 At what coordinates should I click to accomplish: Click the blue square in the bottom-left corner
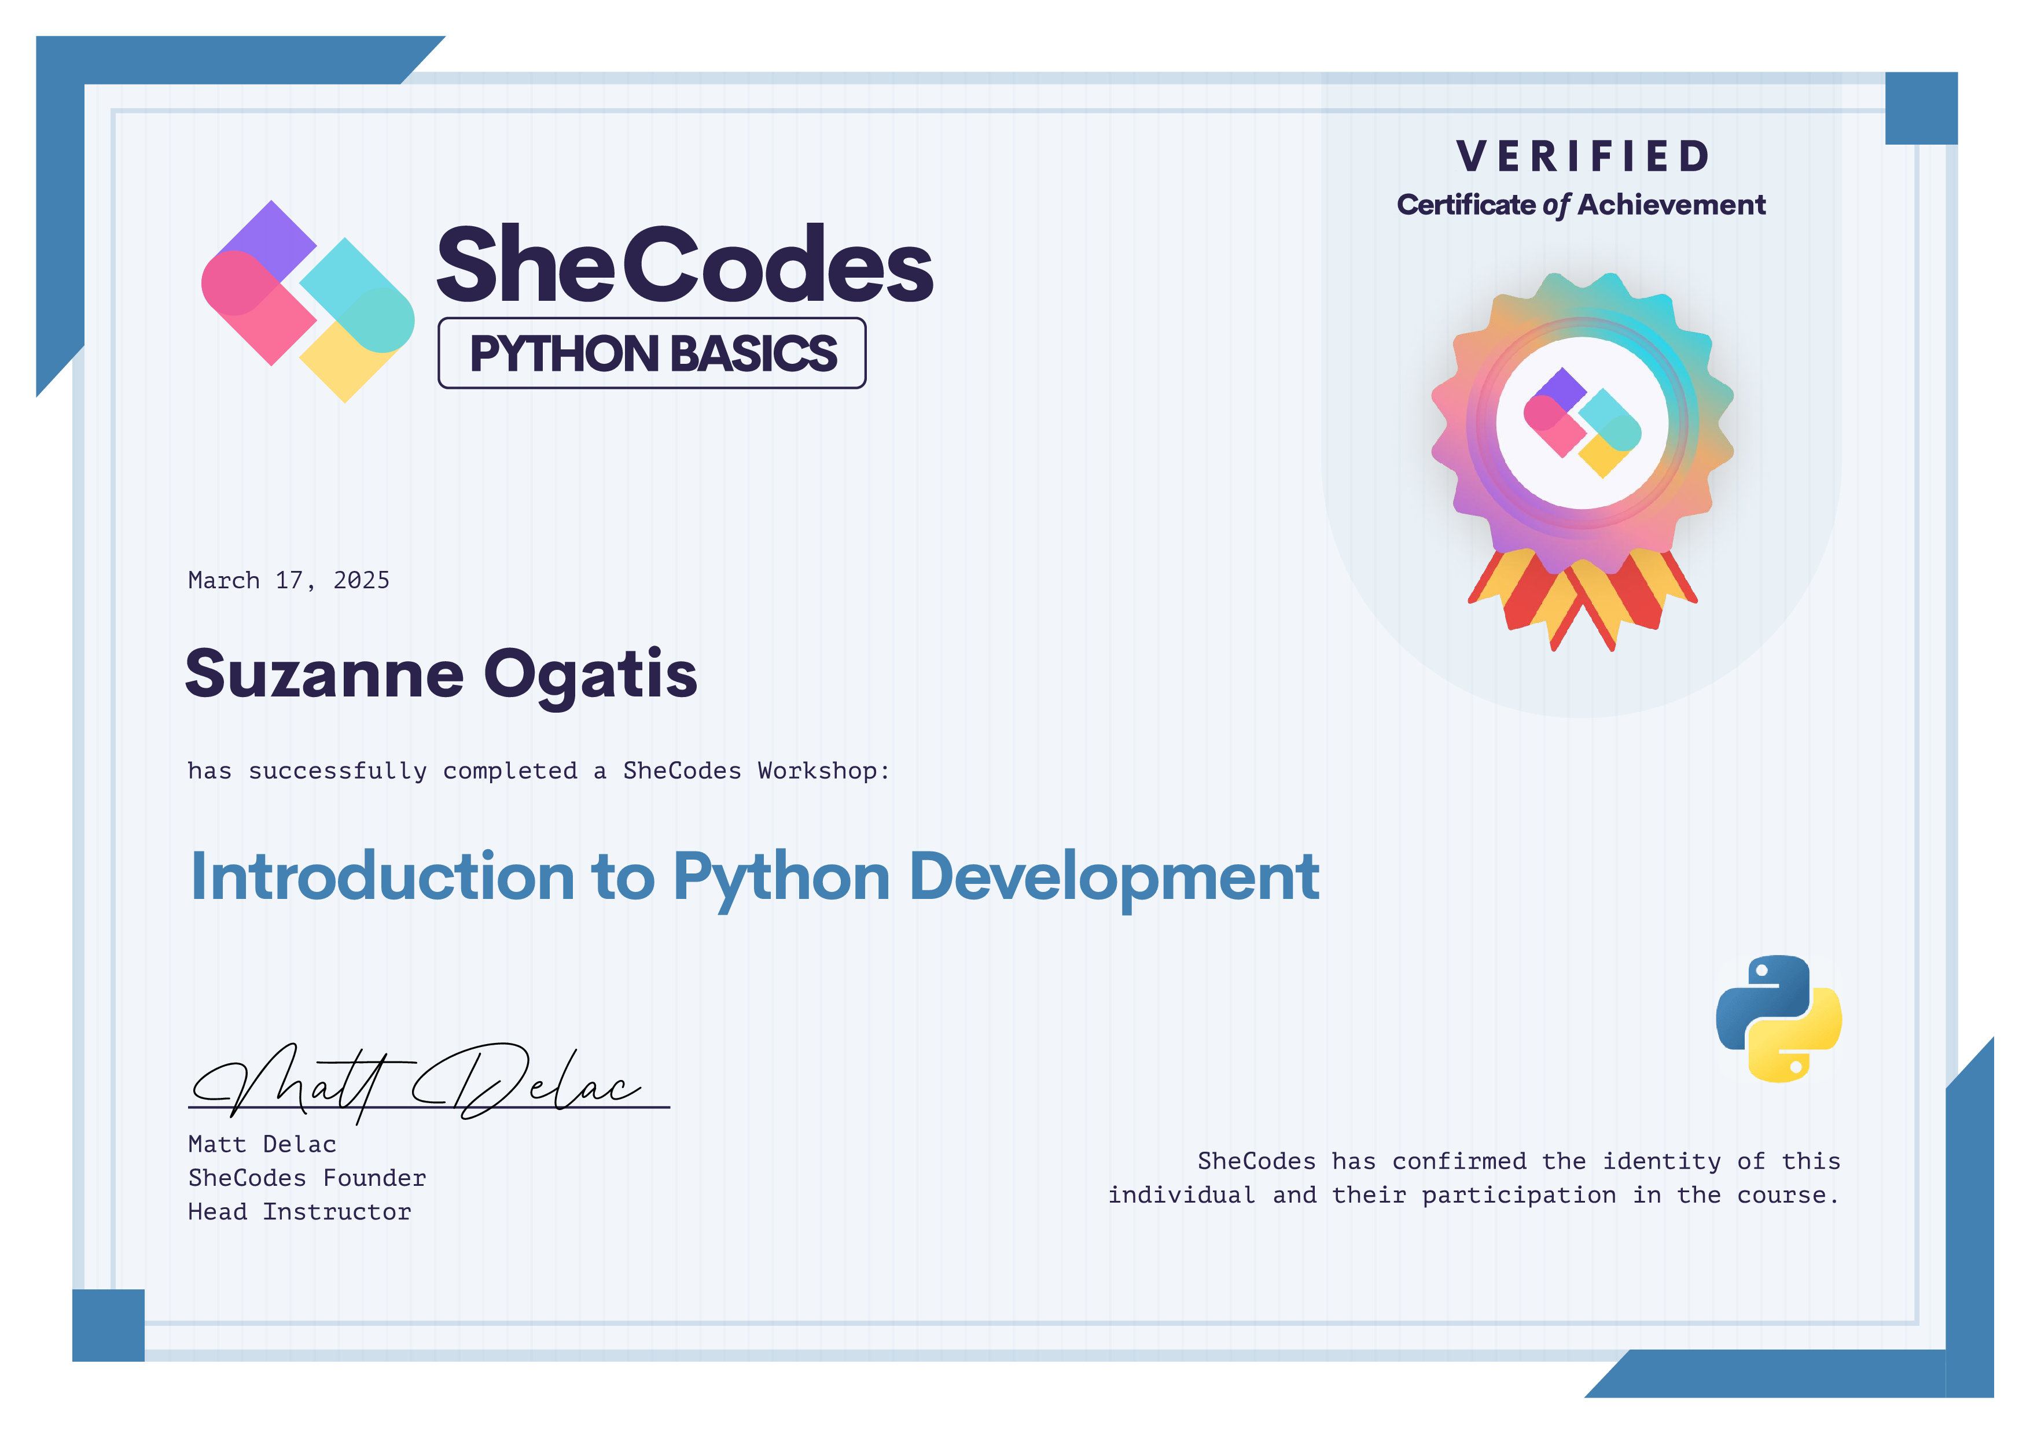tap(108, 1325)
